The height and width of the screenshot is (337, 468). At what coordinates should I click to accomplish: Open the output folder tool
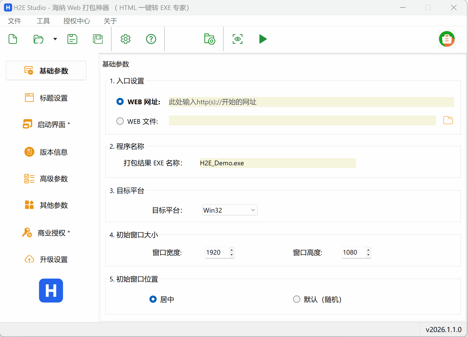pyautogui.click(x=210, y=39)
